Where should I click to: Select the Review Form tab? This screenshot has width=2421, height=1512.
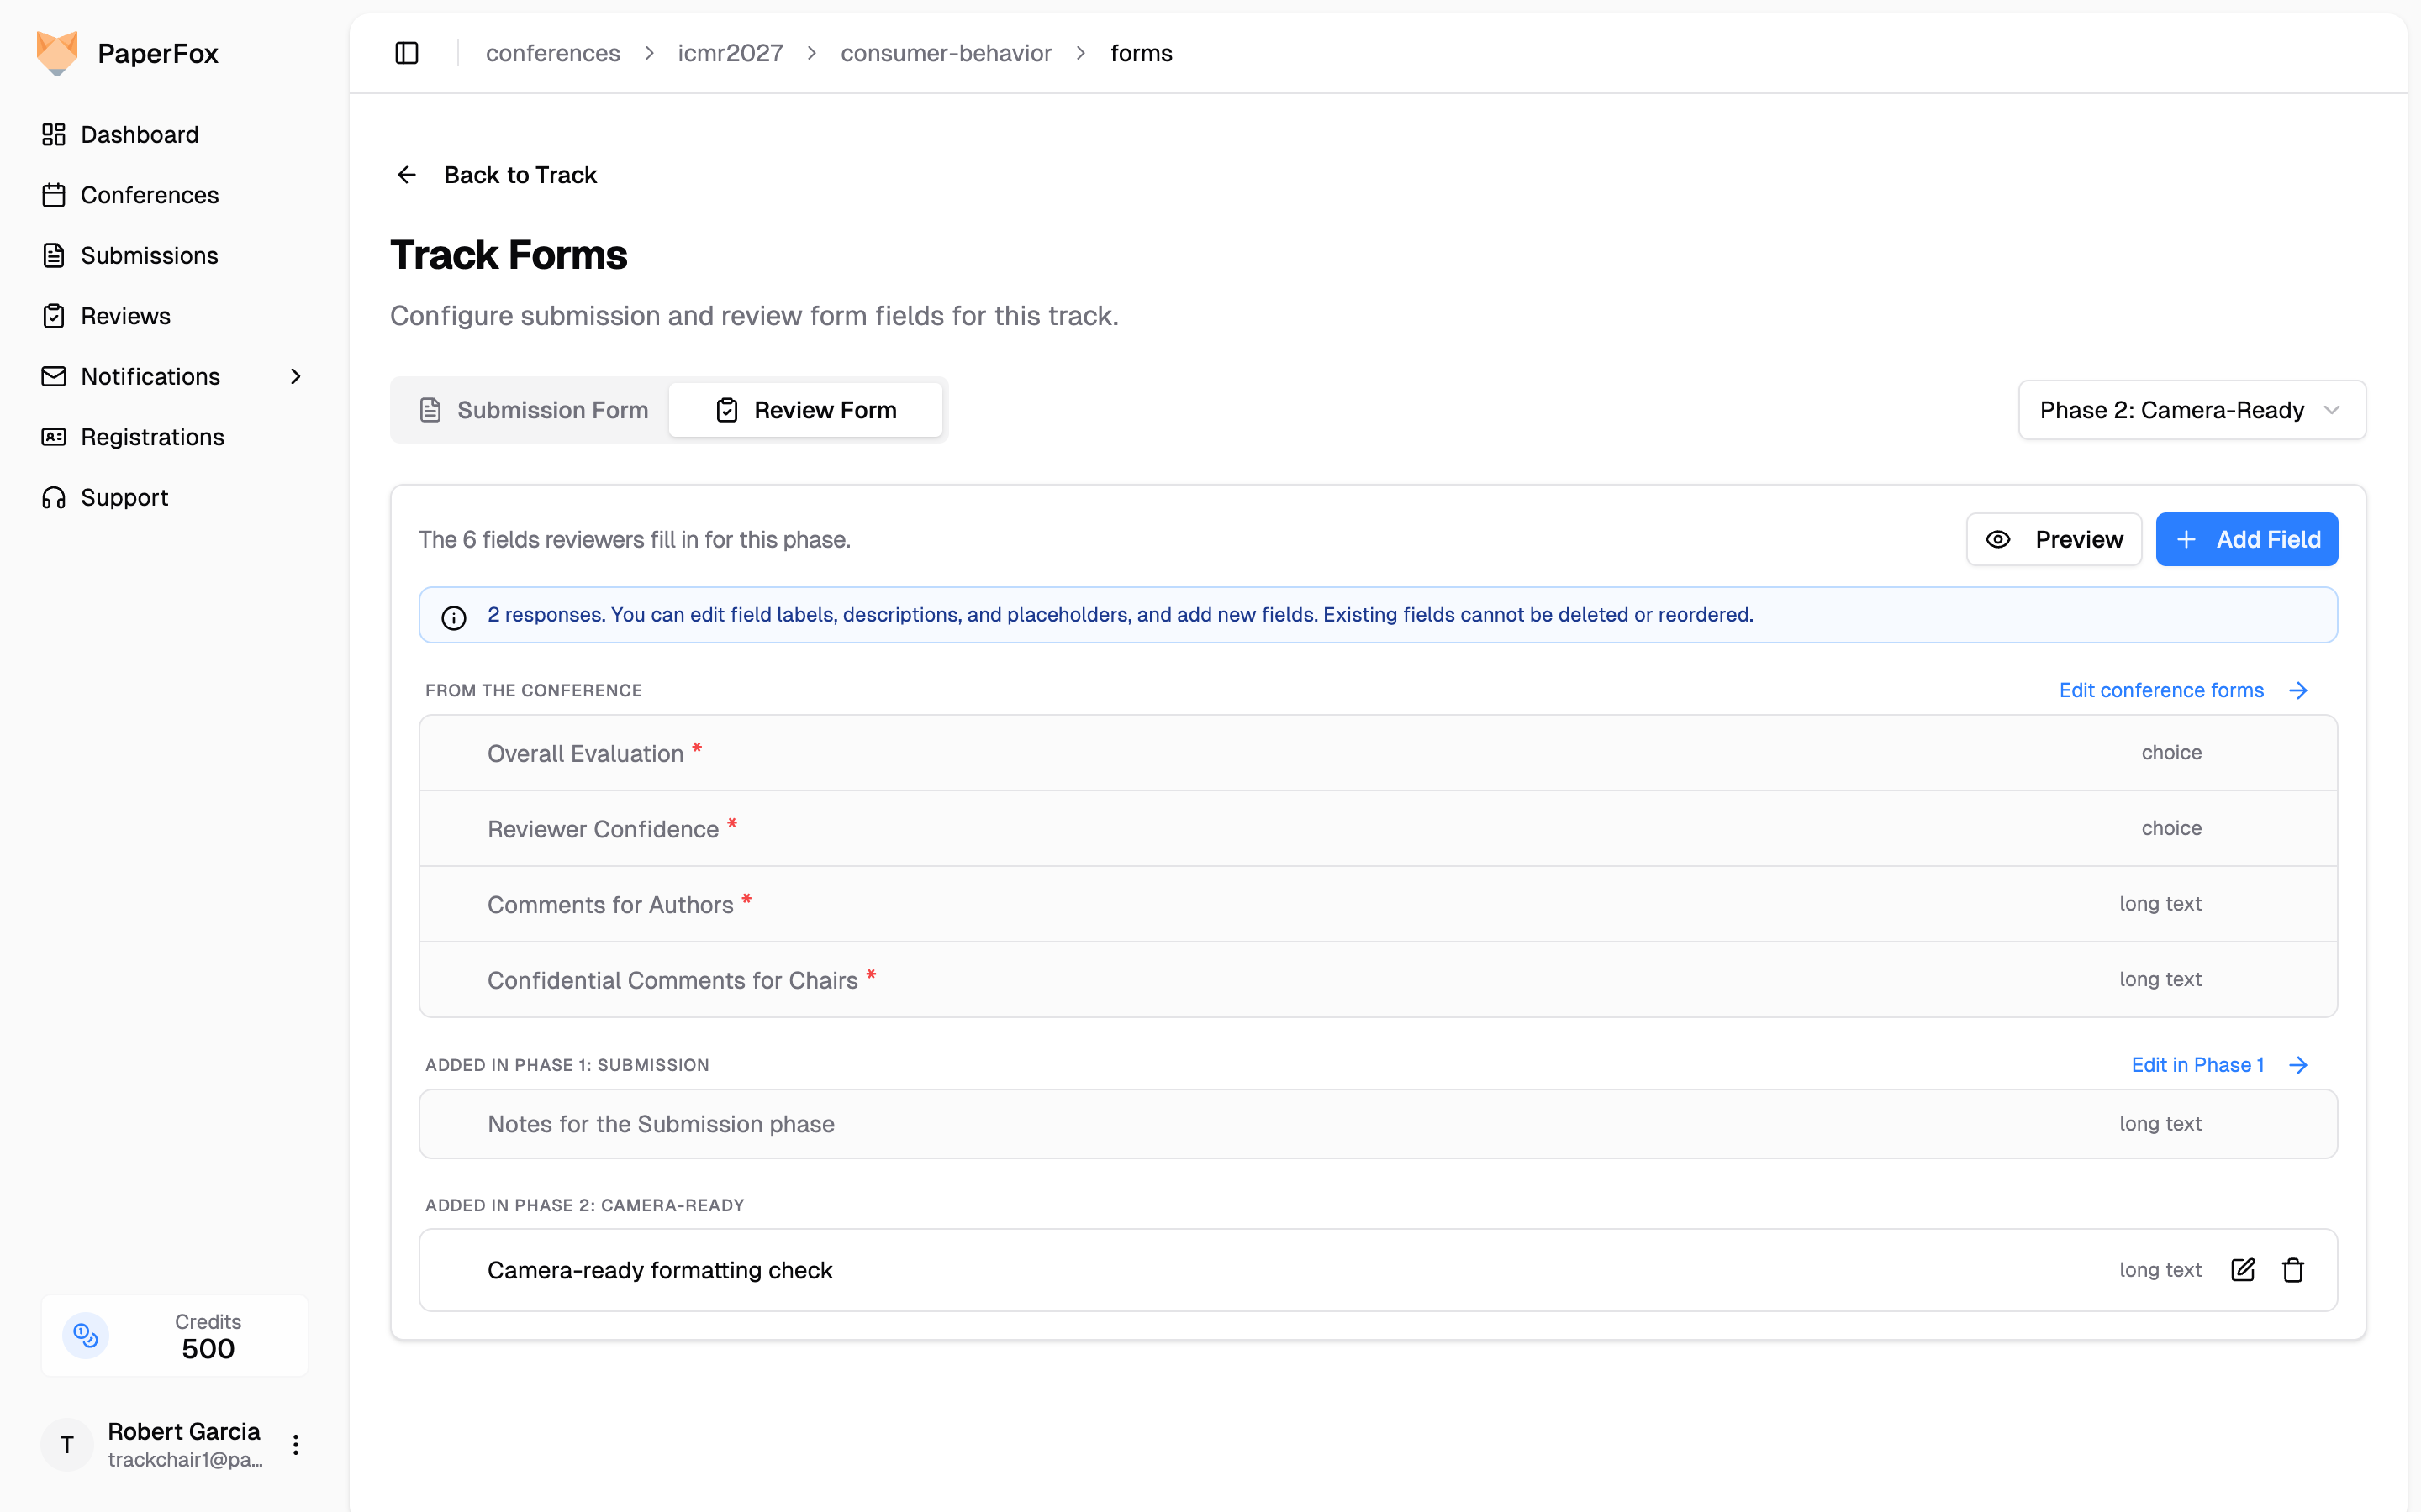click(806, 410)
